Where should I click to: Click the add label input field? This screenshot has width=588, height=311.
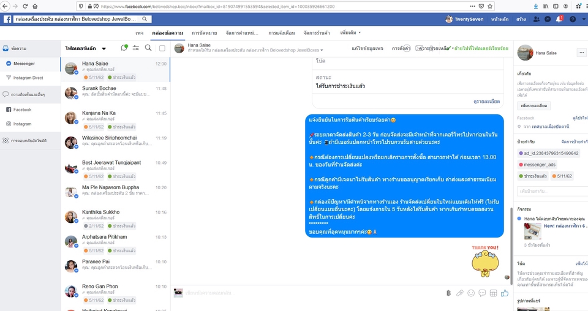(552, 191)
